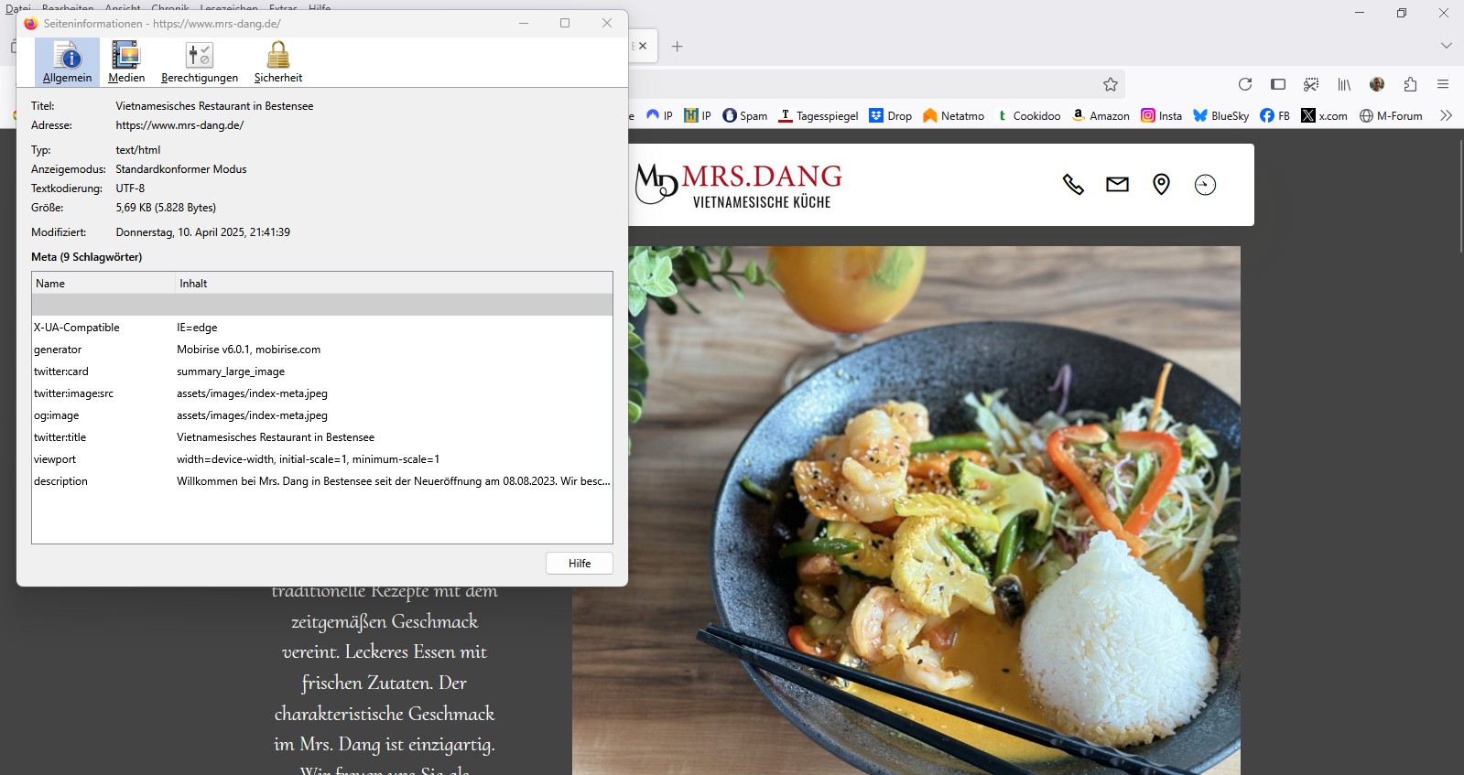Open the Amazon bookmark
Viewport: 1464px width, 775px height.
pos(1101,115)
